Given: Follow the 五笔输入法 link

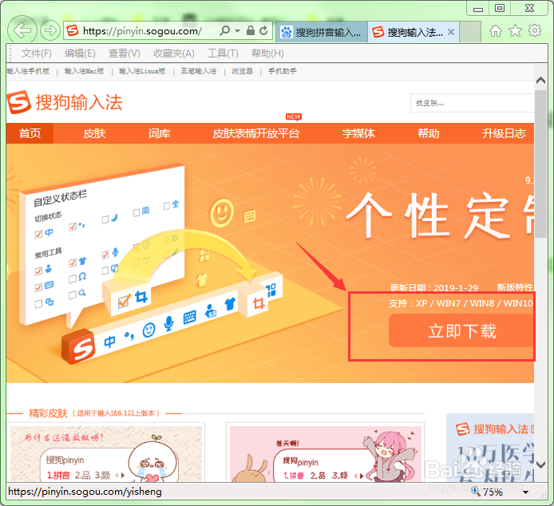Looking at the screenshot, I should pyautogui.click(x=199, y=71).
